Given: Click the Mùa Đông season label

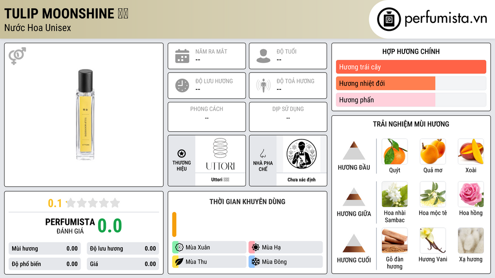Looking at the screenshot, I should (274, 262).
